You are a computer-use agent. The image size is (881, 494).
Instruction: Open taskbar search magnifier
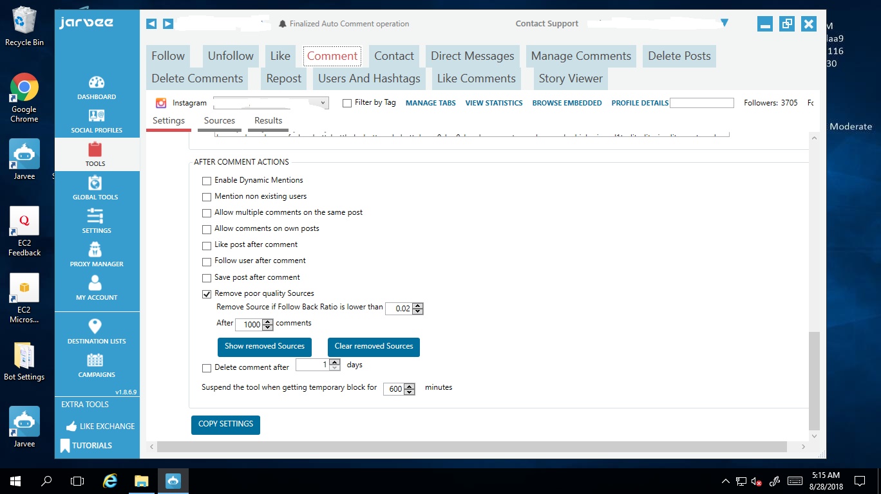(46, 481)
